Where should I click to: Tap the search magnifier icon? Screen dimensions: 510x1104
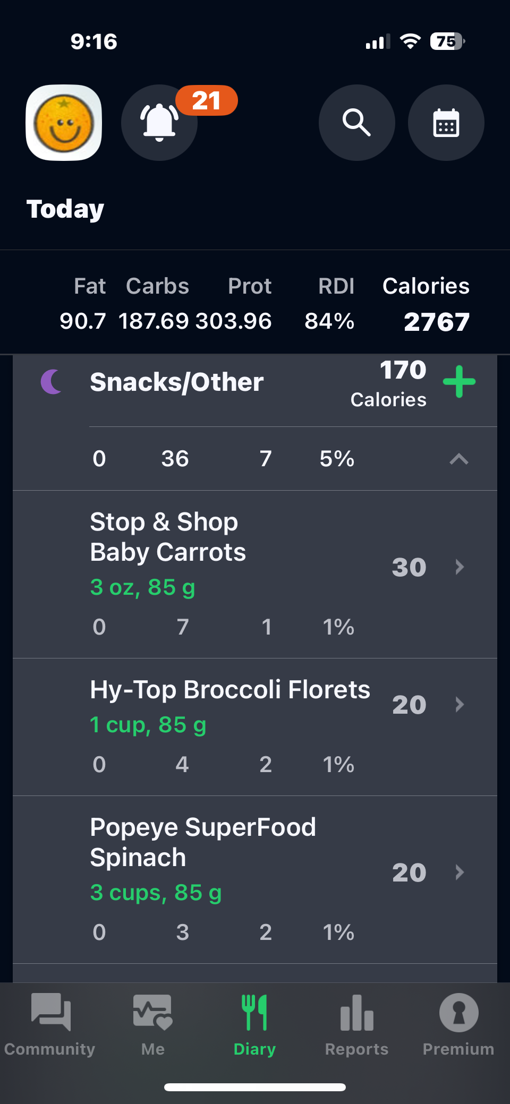click(x=356, y=123)
